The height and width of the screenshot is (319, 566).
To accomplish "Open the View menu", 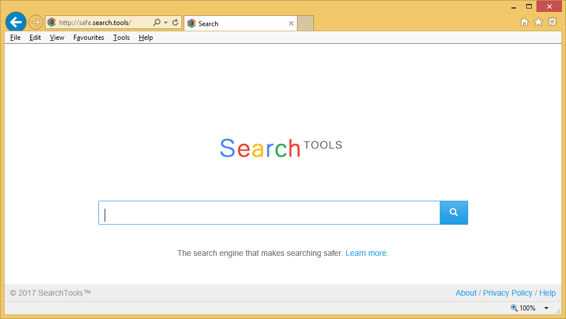I will [57, 38].
